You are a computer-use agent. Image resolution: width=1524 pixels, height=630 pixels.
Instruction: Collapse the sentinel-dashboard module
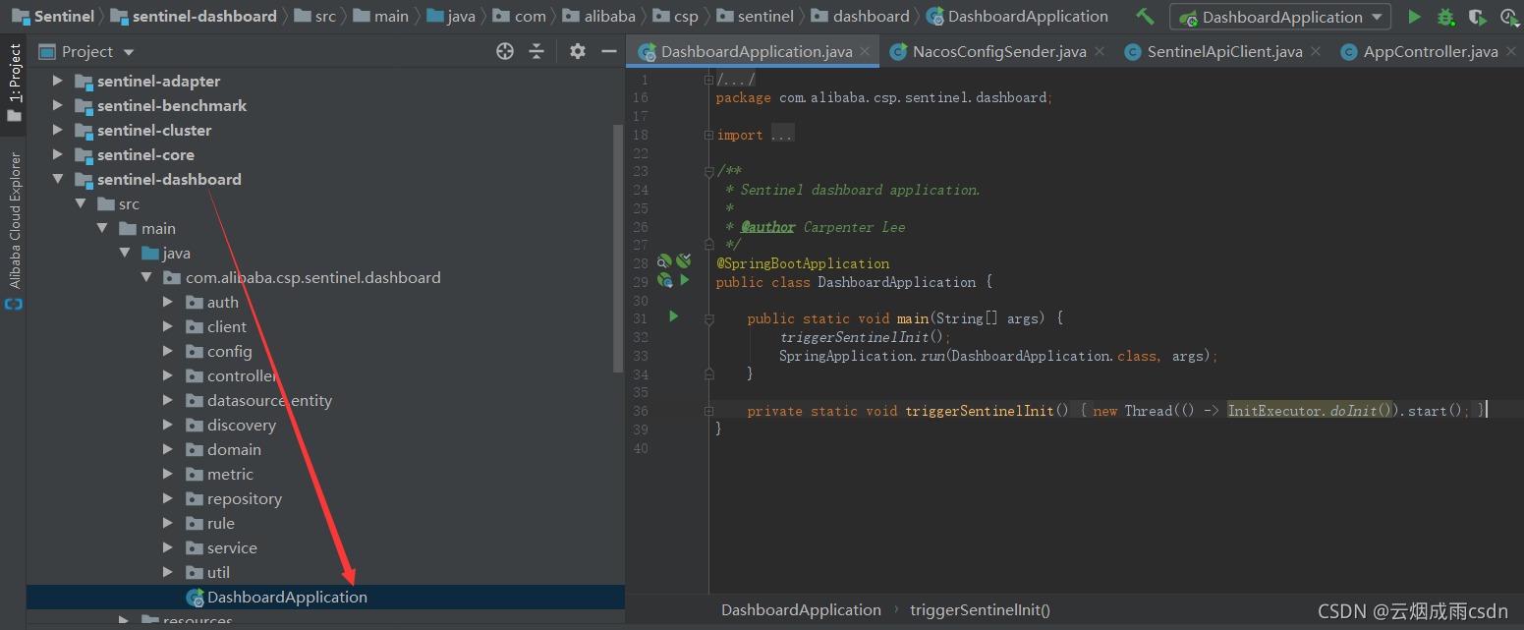[57, 179]
